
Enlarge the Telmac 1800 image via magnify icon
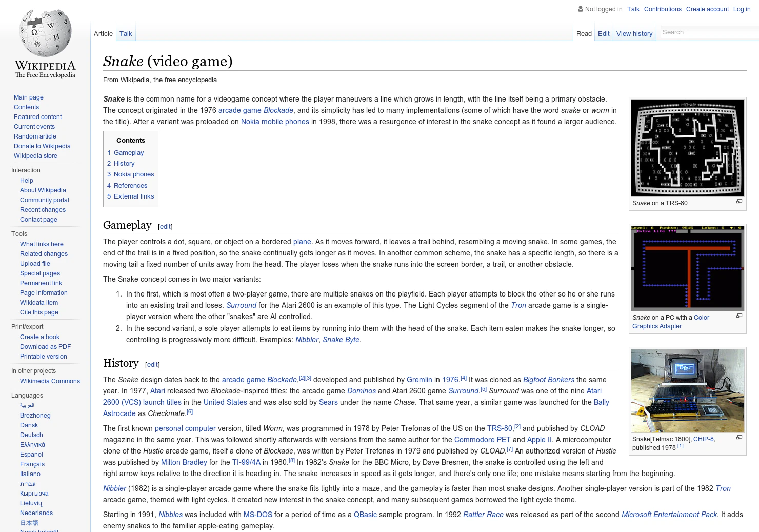tap(739, 438)
